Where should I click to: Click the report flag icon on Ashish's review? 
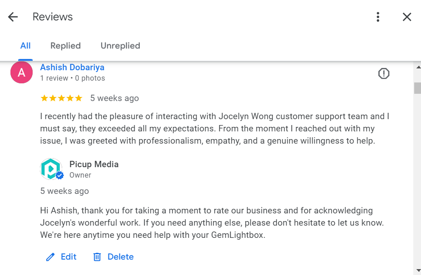point(384,73)
